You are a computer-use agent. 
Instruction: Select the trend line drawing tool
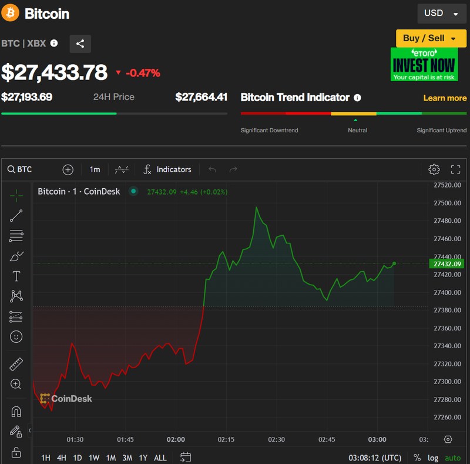coord(16,216)
